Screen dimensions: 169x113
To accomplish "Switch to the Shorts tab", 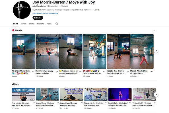I will (x=32, y=24).
